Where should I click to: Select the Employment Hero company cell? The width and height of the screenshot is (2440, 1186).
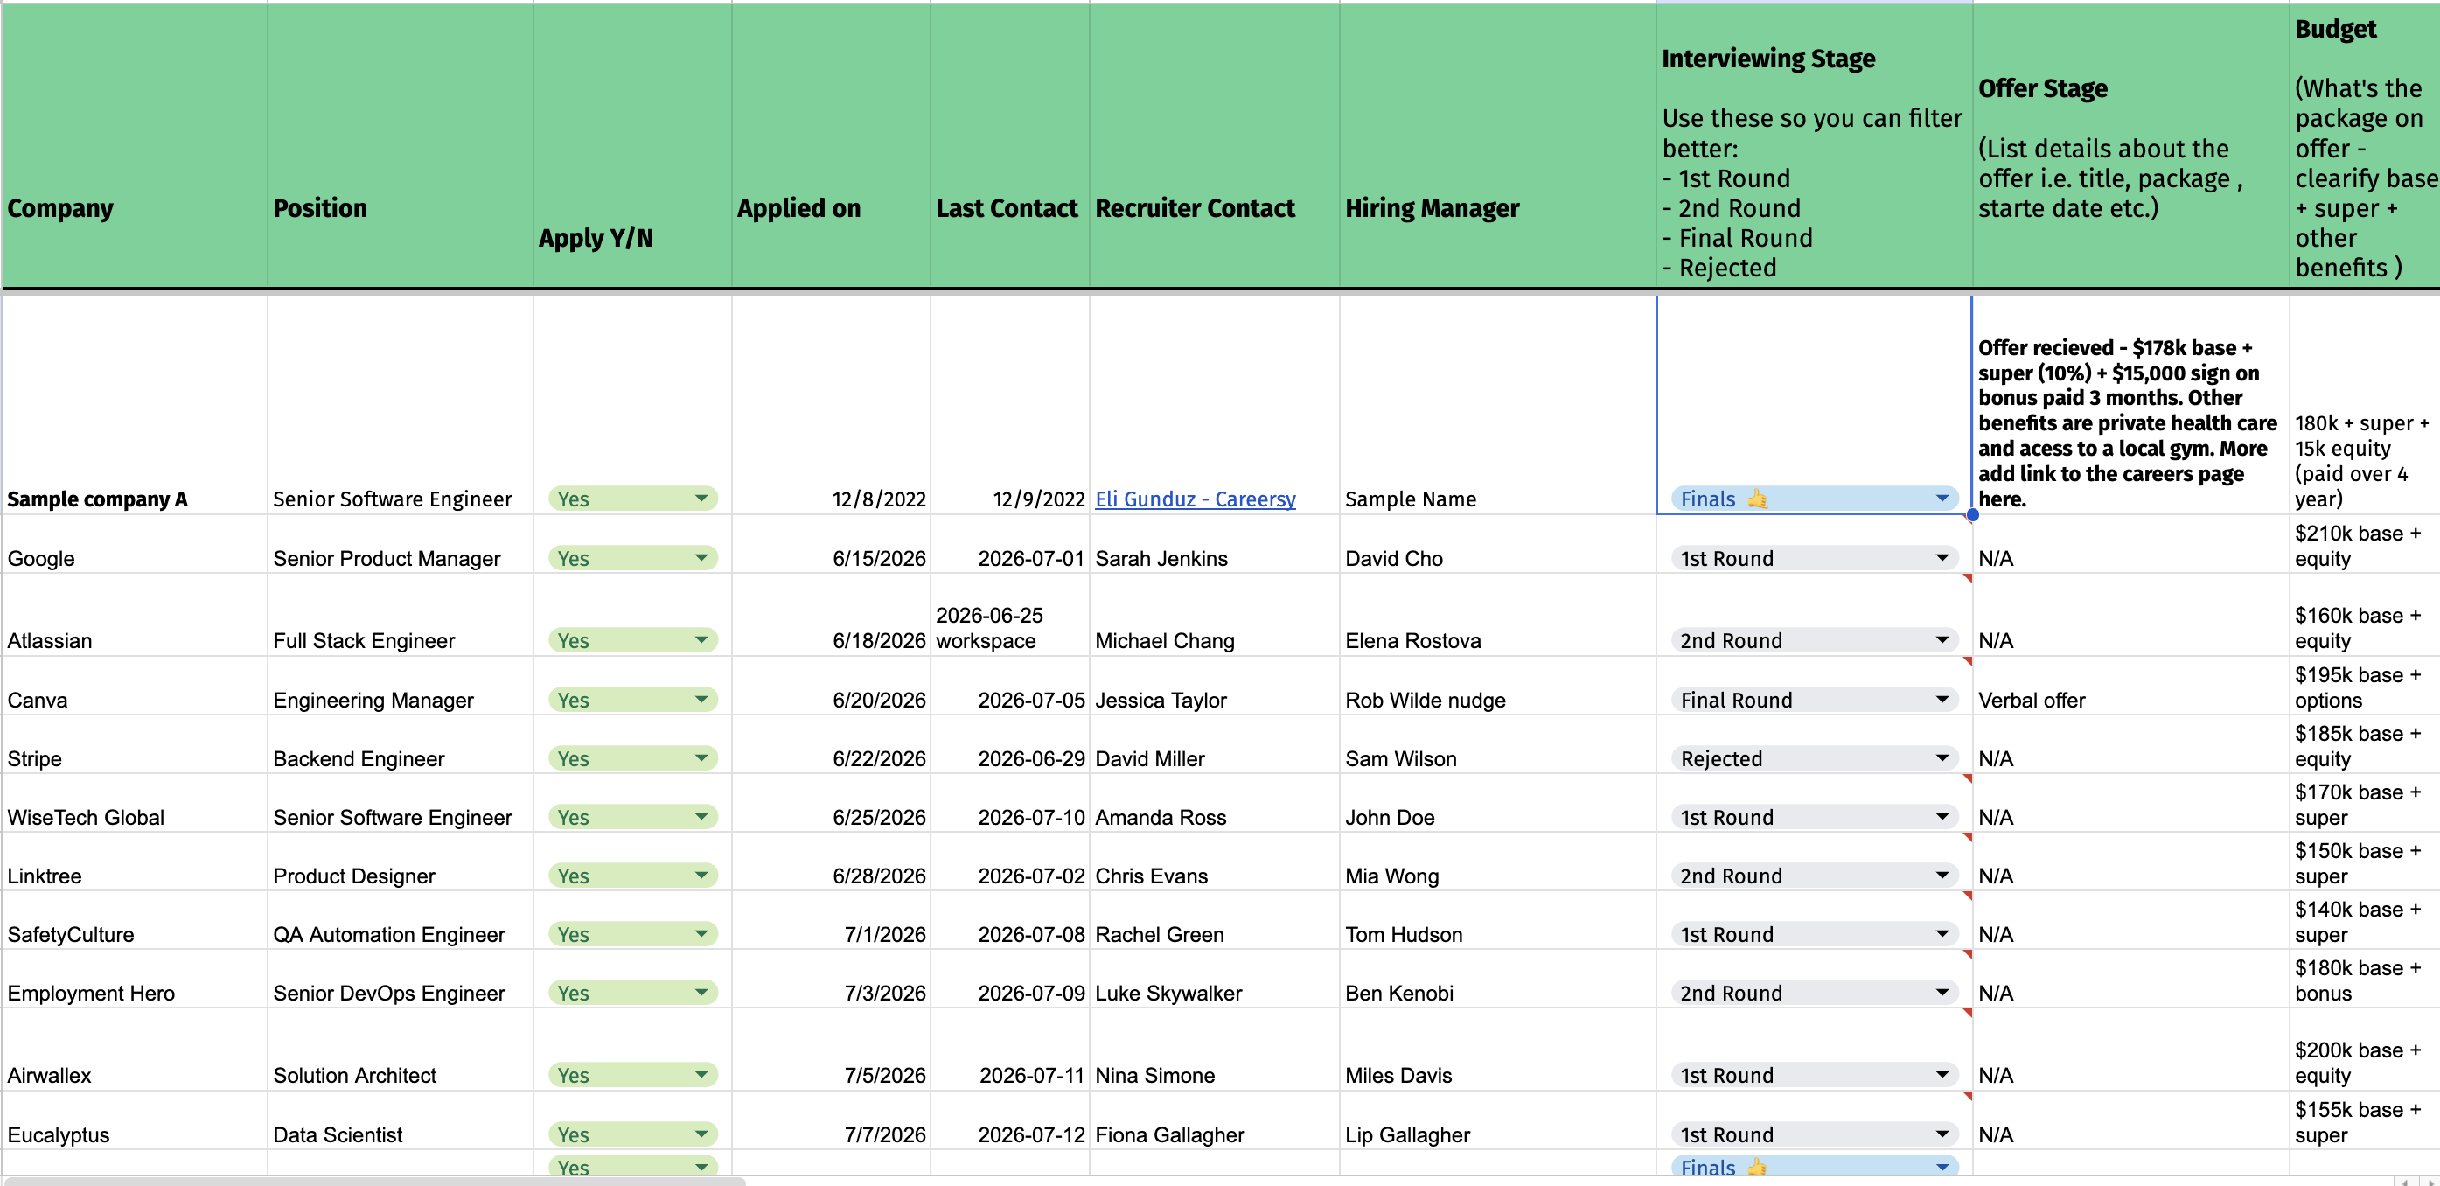135,980
